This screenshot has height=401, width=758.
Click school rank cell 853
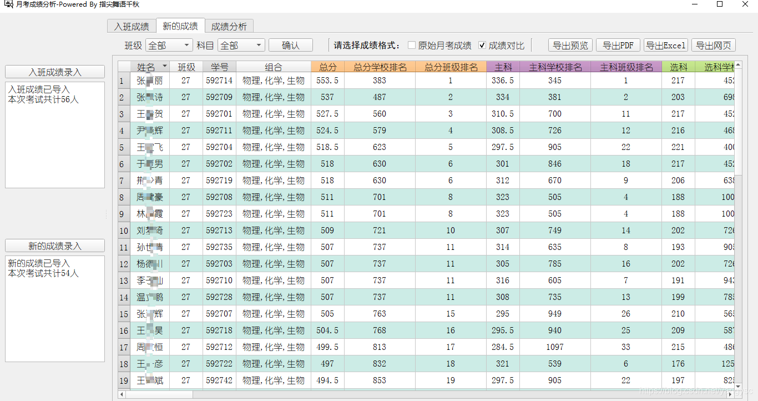[x=380, y=380]
